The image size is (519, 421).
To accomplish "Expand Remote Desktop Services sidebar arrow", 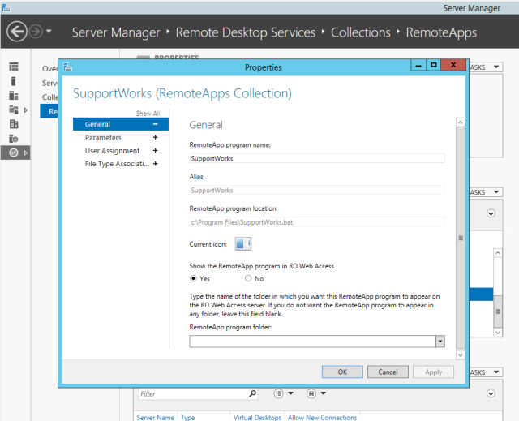I will click(25, 153).
